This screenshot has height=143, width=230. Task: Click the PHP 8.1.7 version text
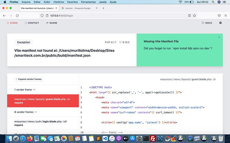(x=110, y=42)
